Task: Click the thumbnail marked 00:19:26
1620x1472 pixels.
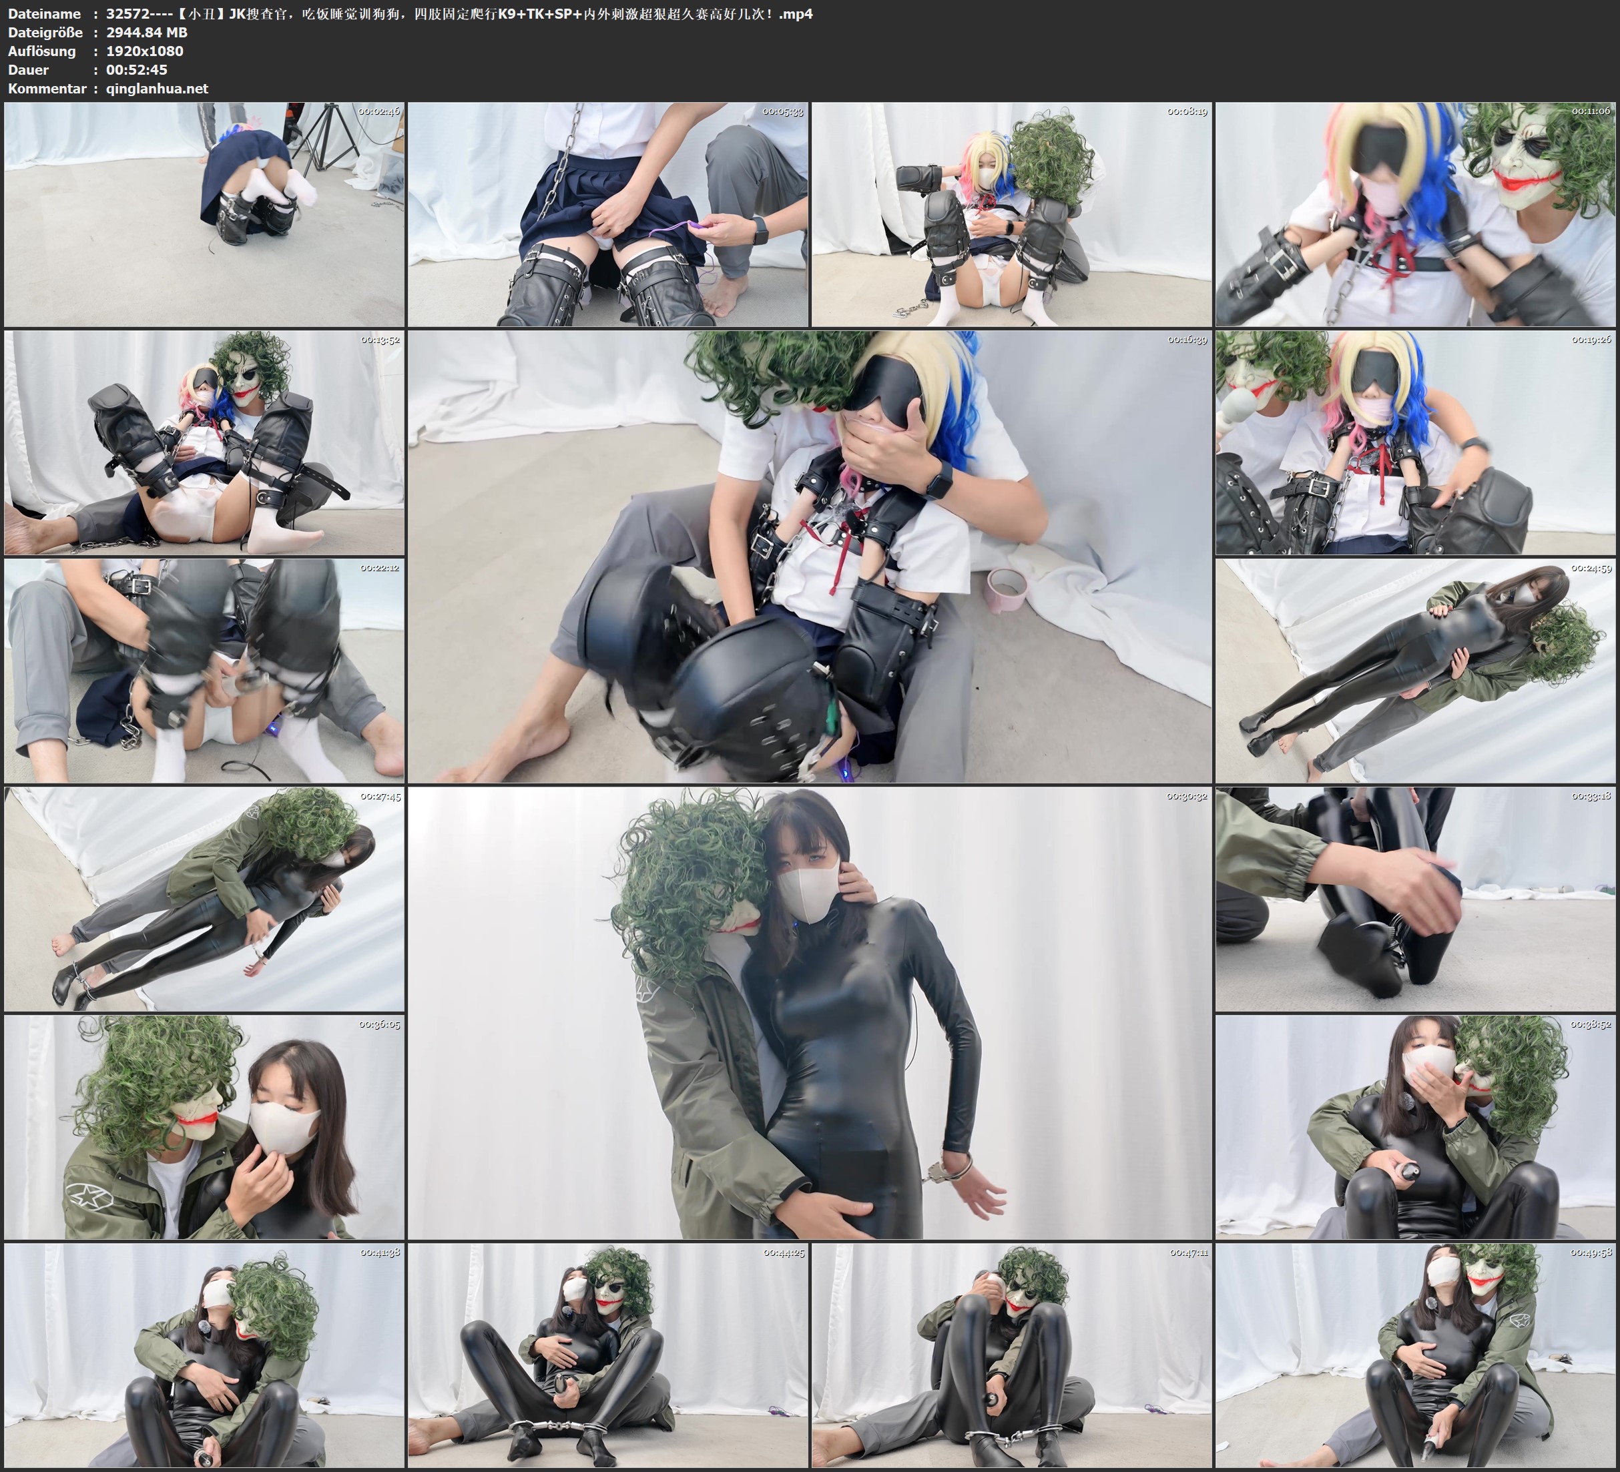Action: coord(1415,442)
